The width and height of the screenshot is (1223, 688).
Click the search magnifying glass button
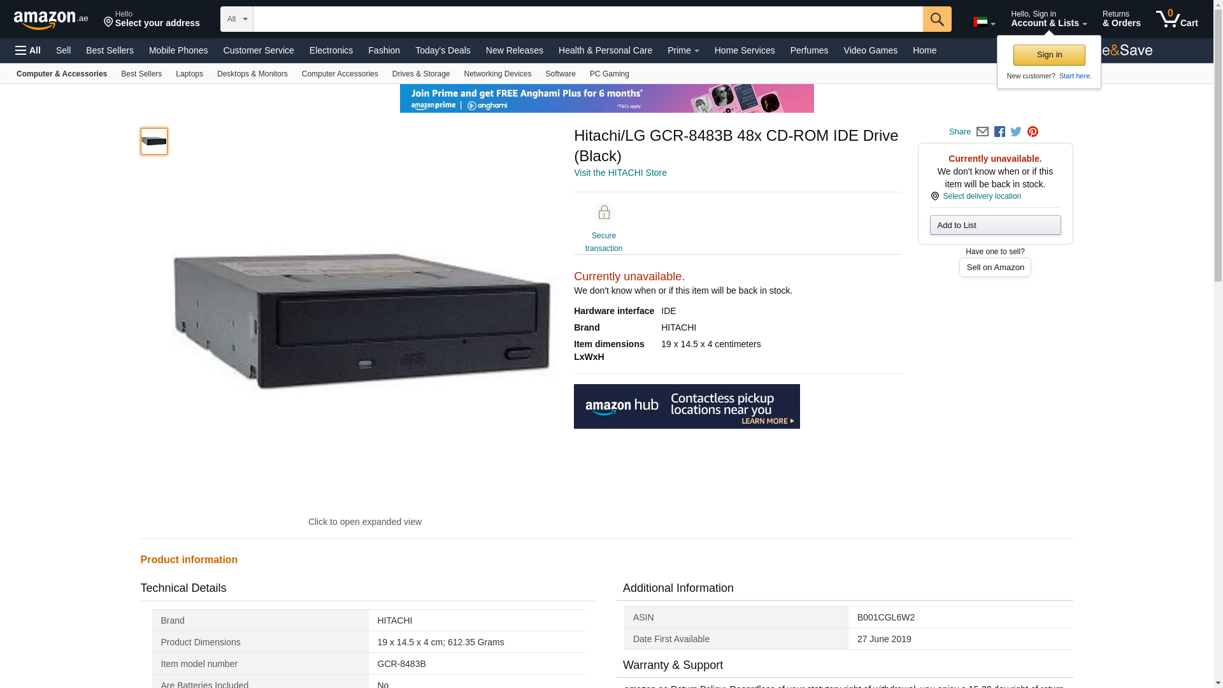pyautogui.click(x=936, y=19)
